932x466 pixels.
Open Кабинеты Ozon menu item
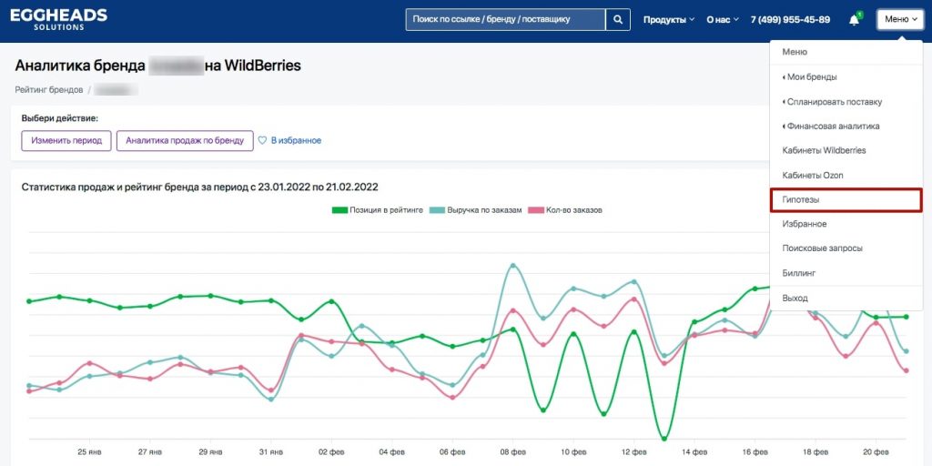[x=846, y=176]
